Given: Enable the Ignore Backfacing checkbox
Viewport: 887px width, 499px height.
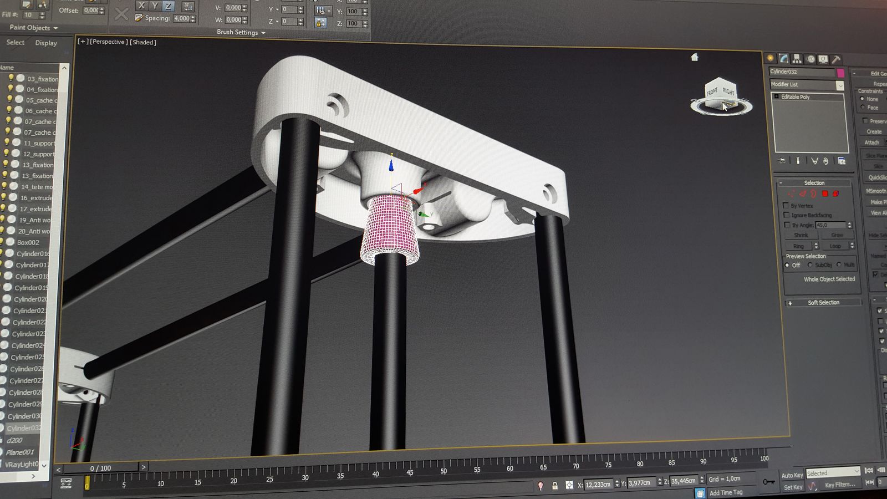Looking at the screenshot, I should (x=786, y=215).
